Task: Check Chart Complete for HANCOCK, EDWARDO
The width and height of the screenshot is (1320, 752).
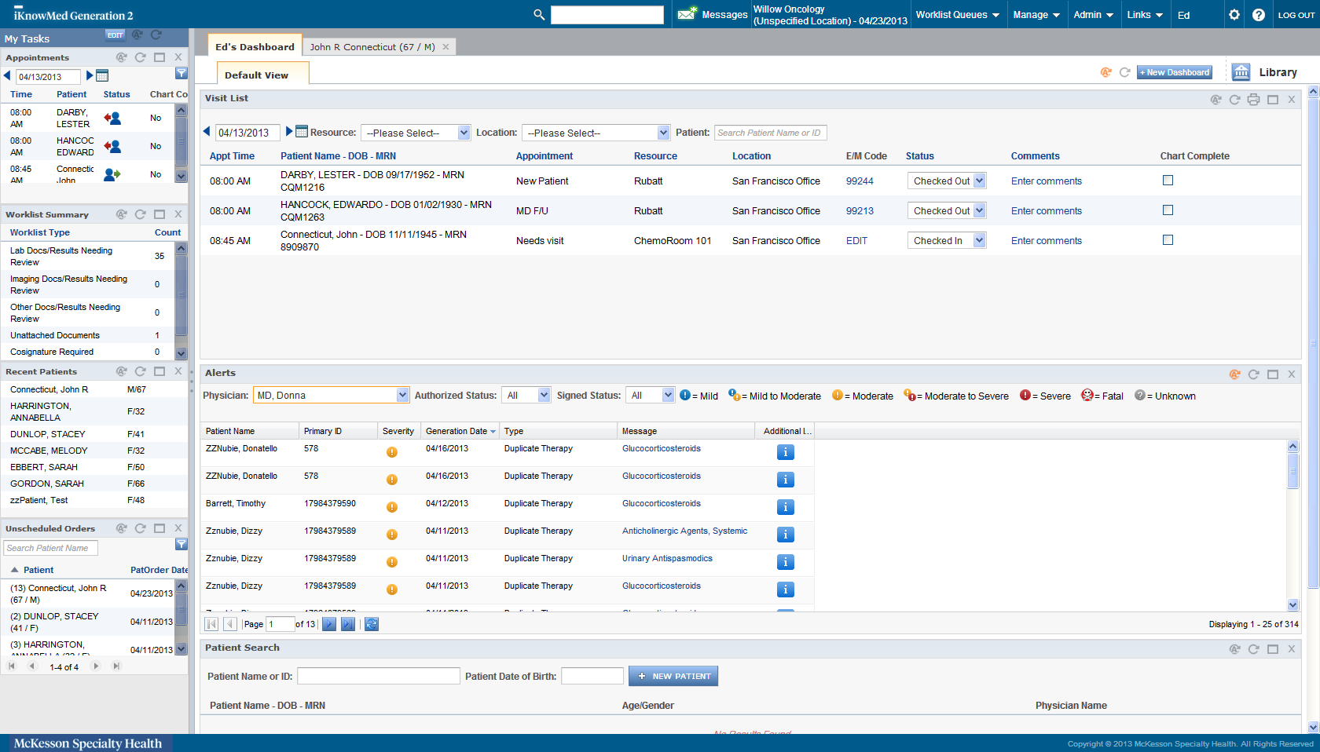Action: tap(1168, 210)
